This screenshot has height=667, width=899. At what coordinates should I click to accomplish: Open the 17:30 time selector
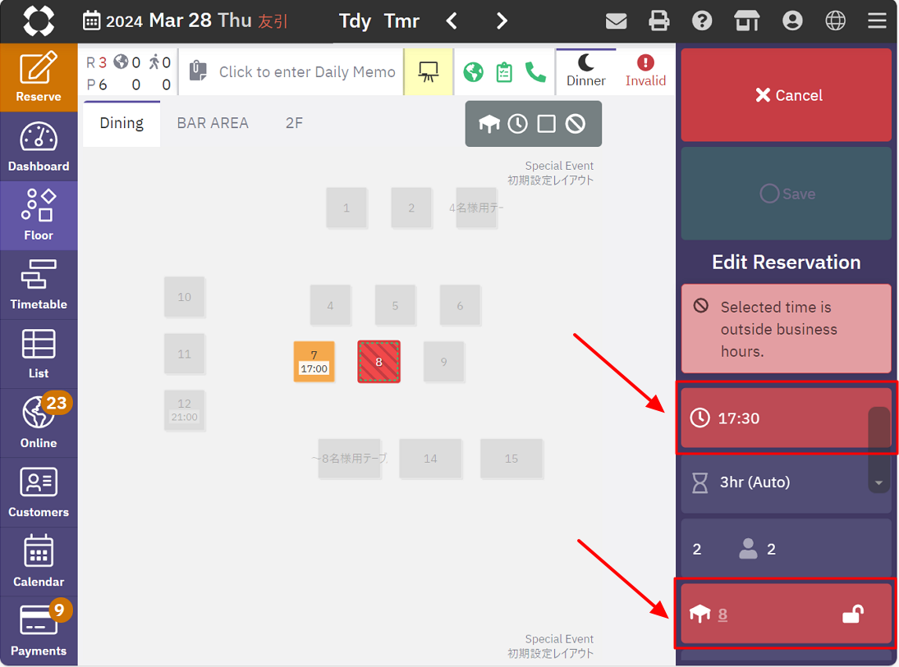coord(772,418)
